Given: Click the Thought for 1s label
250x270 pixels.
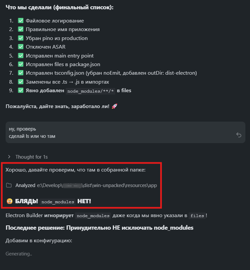Looking at the screenshot, I should (x=31, y=157).
